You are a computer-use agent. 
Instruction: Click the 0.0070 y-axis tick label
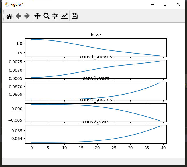click(x=16, y=70)
